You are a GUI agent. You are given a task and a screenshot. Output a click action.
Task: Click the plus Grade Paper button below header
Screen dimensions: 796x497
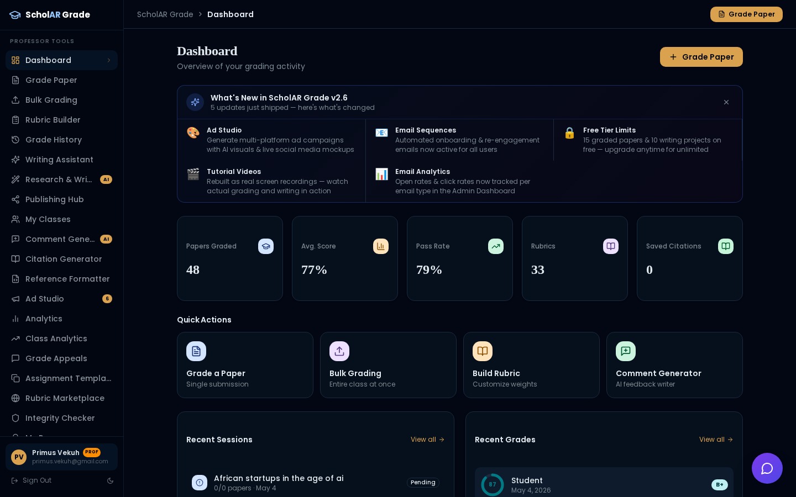tap(701, 57)
